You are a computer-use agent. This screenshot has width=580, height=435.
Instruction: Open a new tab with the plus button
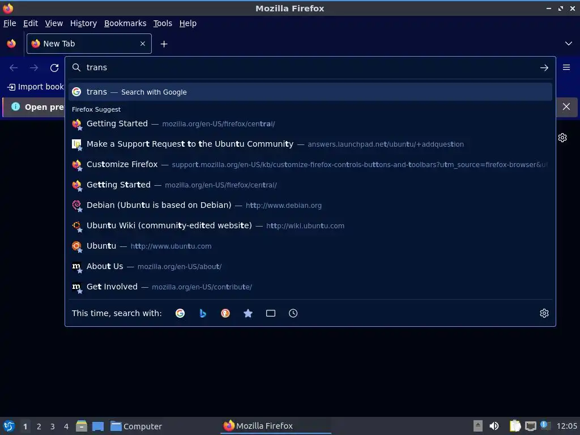(164, 44)
